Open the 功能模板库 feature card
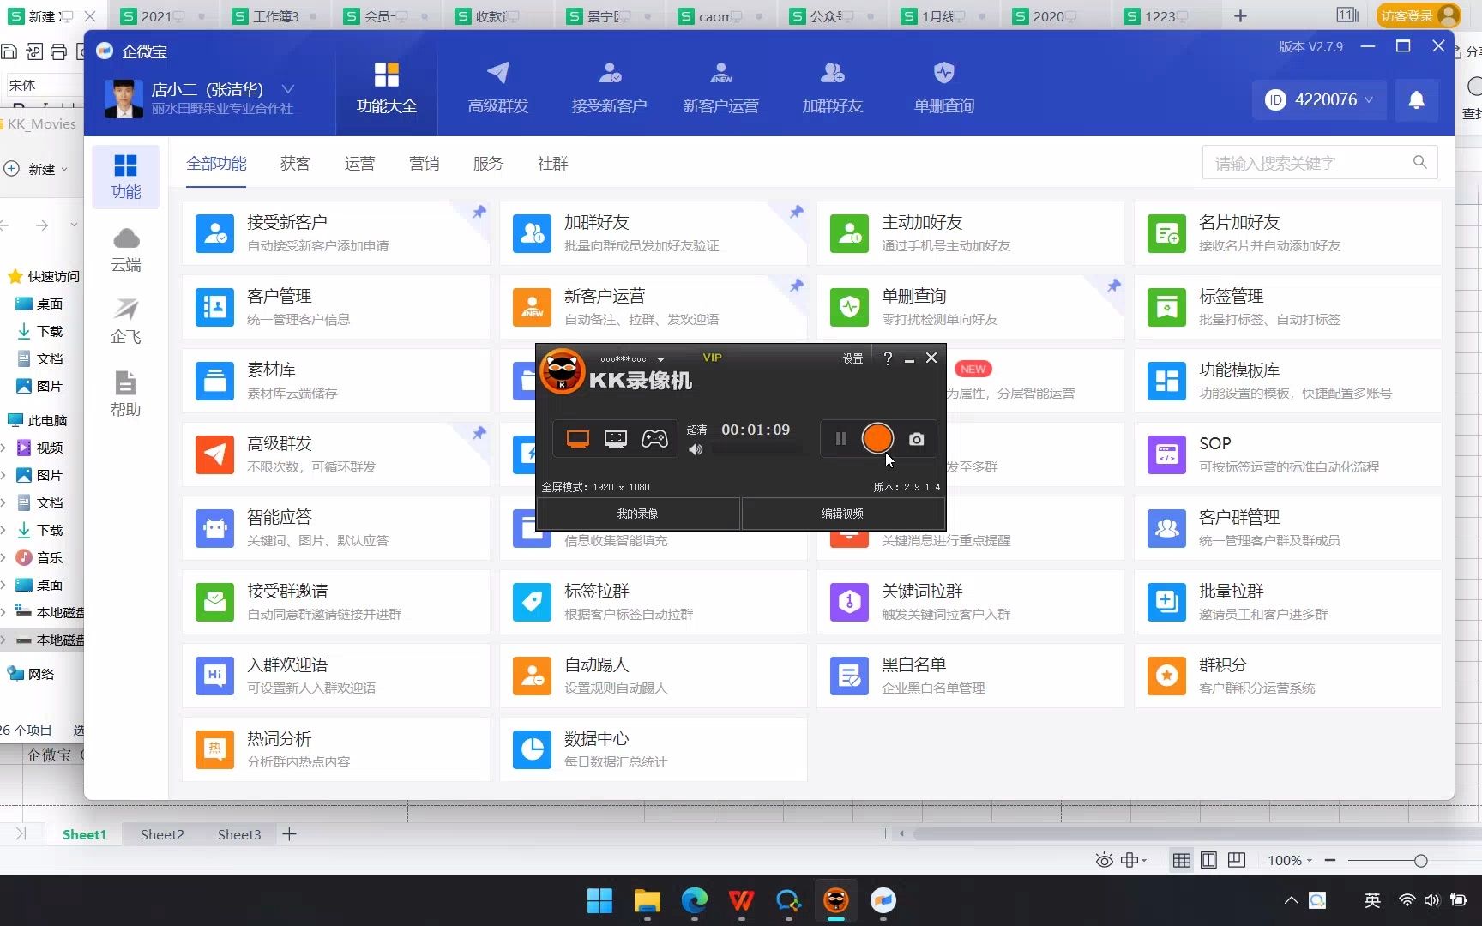 pos(1287,381)
